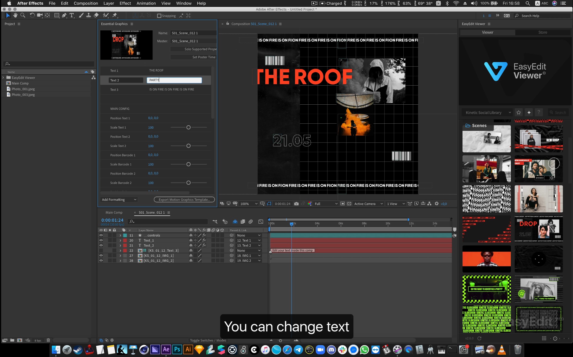This screenshot has width=573, height=357.
Task: Select the Clone Stamp tool
Action: [88, 15]
